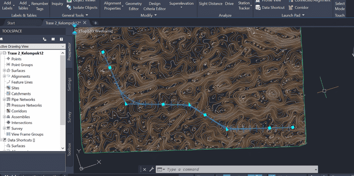Click the Catchments icon in Prospector tree
The image size is (354, 176).
point(8,93)
